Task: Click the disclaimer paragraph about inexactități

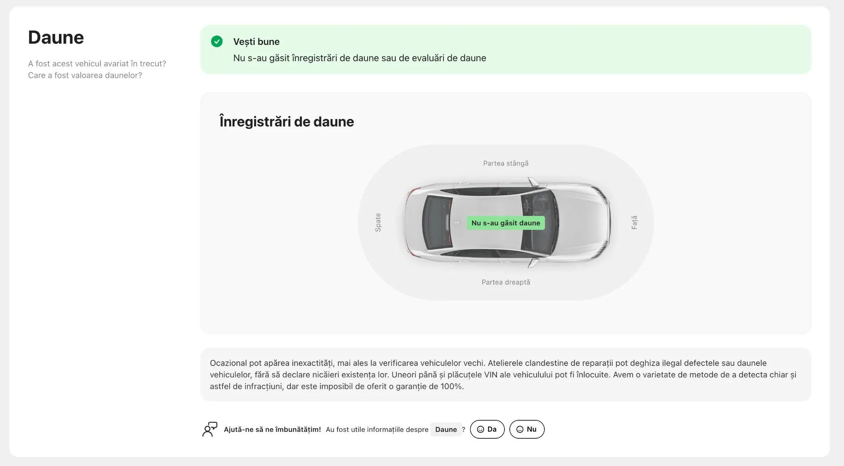Action: (503, 375)
